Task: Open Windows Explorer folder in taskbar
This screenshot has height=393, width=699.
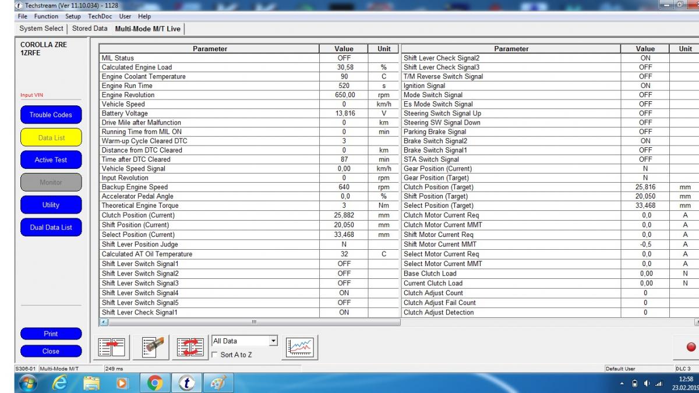Action: coord(91,383)
